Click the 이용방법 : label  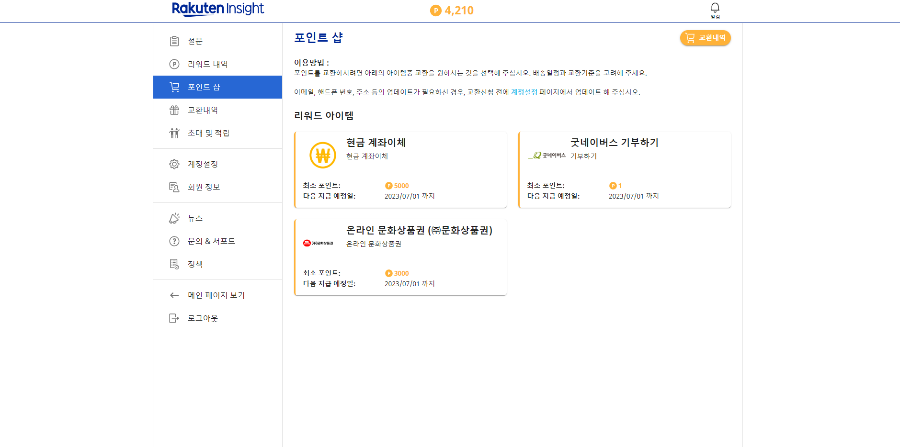311,63
